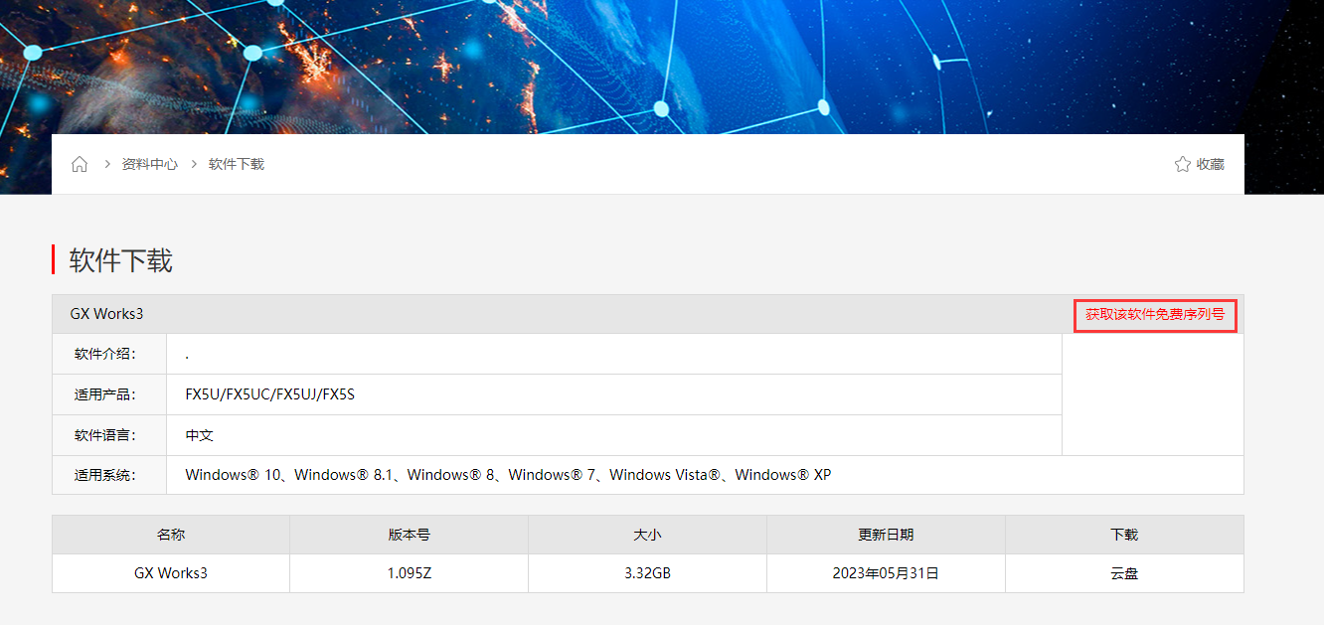Go to home via breadcrumb house icon
This screenshot has height=625, width=1324.
[x=80, y=164]
